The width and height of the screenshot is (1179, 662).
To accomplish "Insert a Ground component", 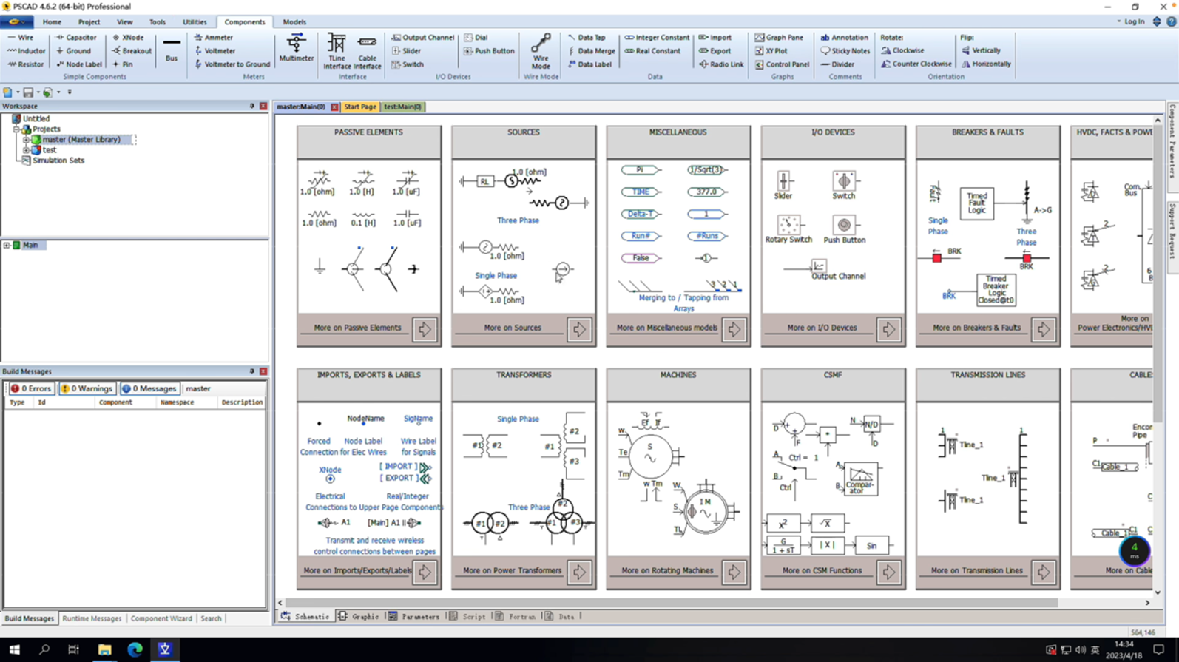I will point(73,51).
